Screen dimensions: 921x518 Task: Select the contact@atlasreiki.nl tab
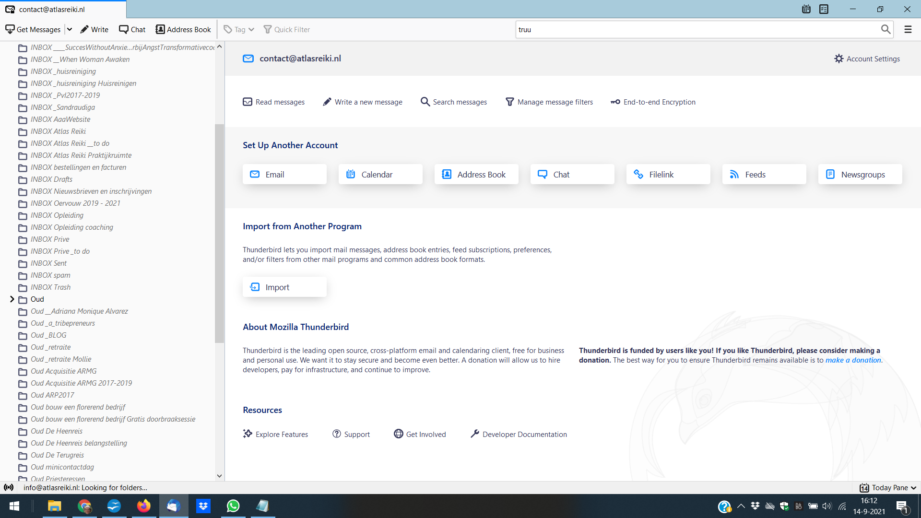point(63,9)
